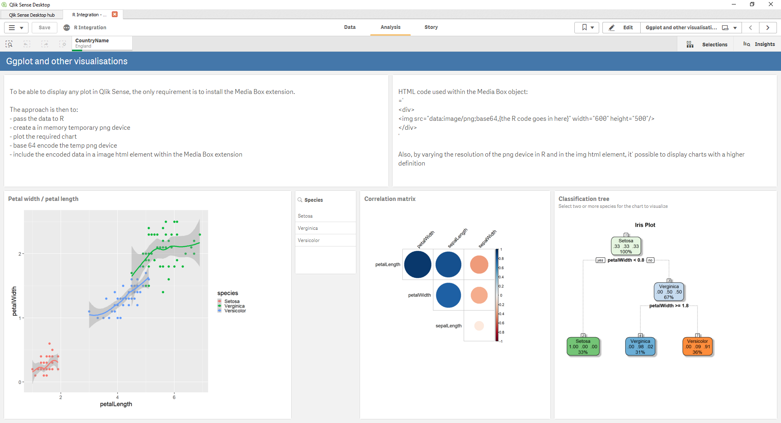The height and width of the screenshot is (423, 781).
Task: Click the Save button
Action: (x=44, y=27)
